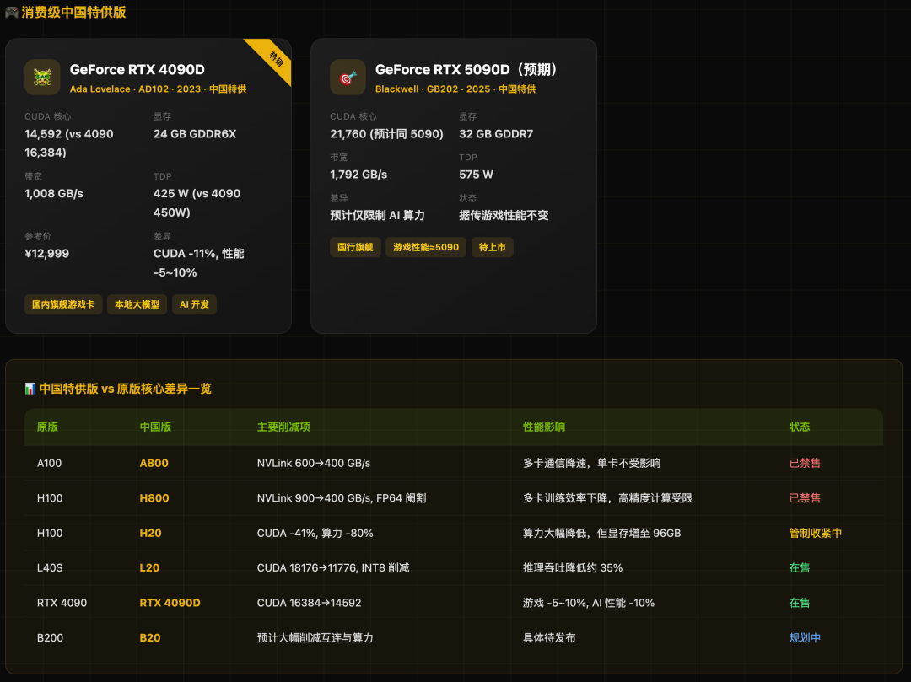The image size is (911, 682).
Task: Click the H20 cell
Action: tap(150, 533)
